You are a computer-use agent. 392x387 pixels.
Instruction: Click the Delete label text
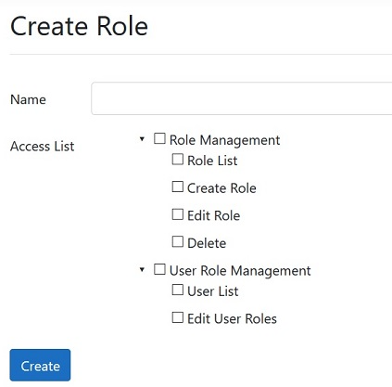(207, 243)
